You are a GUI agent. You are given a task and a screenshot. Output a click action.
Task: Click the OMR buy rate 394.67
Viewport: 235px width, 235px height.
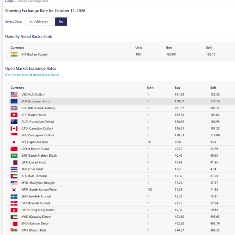179,230
